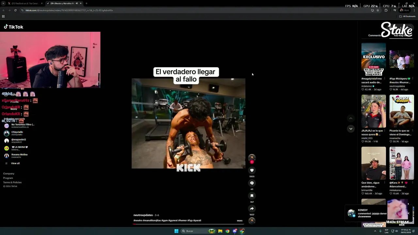Mute the TikTok tab audio icon
Image resolution: width=418 pixels, height=235 pixels.
pos(77,3)
